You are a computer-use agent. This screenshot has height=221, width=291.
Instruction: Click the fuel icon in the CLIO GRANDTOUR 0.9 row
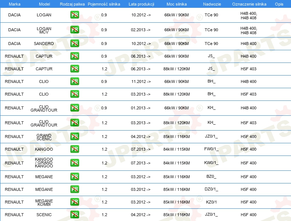coord(74,108)
